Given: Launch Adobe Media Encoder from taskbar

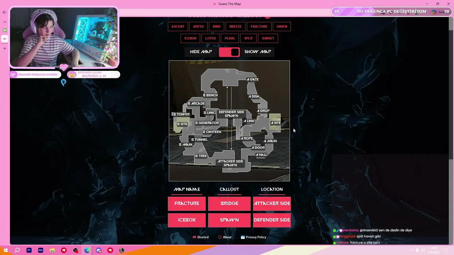Looking at the screenshot, I should 40,250.
